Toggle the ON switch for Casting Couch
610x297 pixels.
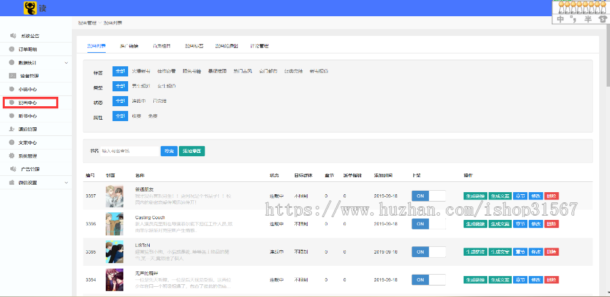(429, 224)
